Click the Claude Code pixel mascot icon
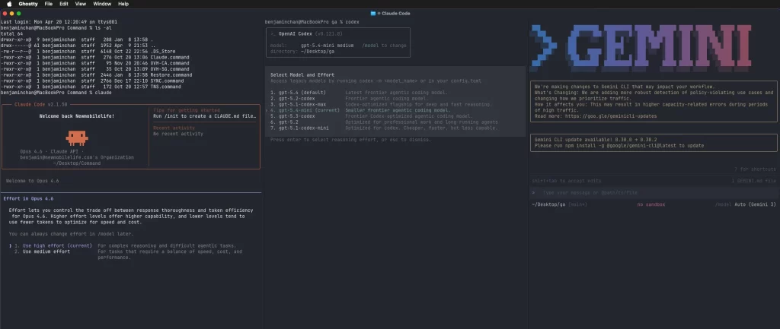Image resolution: width=780 pixels, height=329 pixels. pyautogui.click(x=75, y=137)
